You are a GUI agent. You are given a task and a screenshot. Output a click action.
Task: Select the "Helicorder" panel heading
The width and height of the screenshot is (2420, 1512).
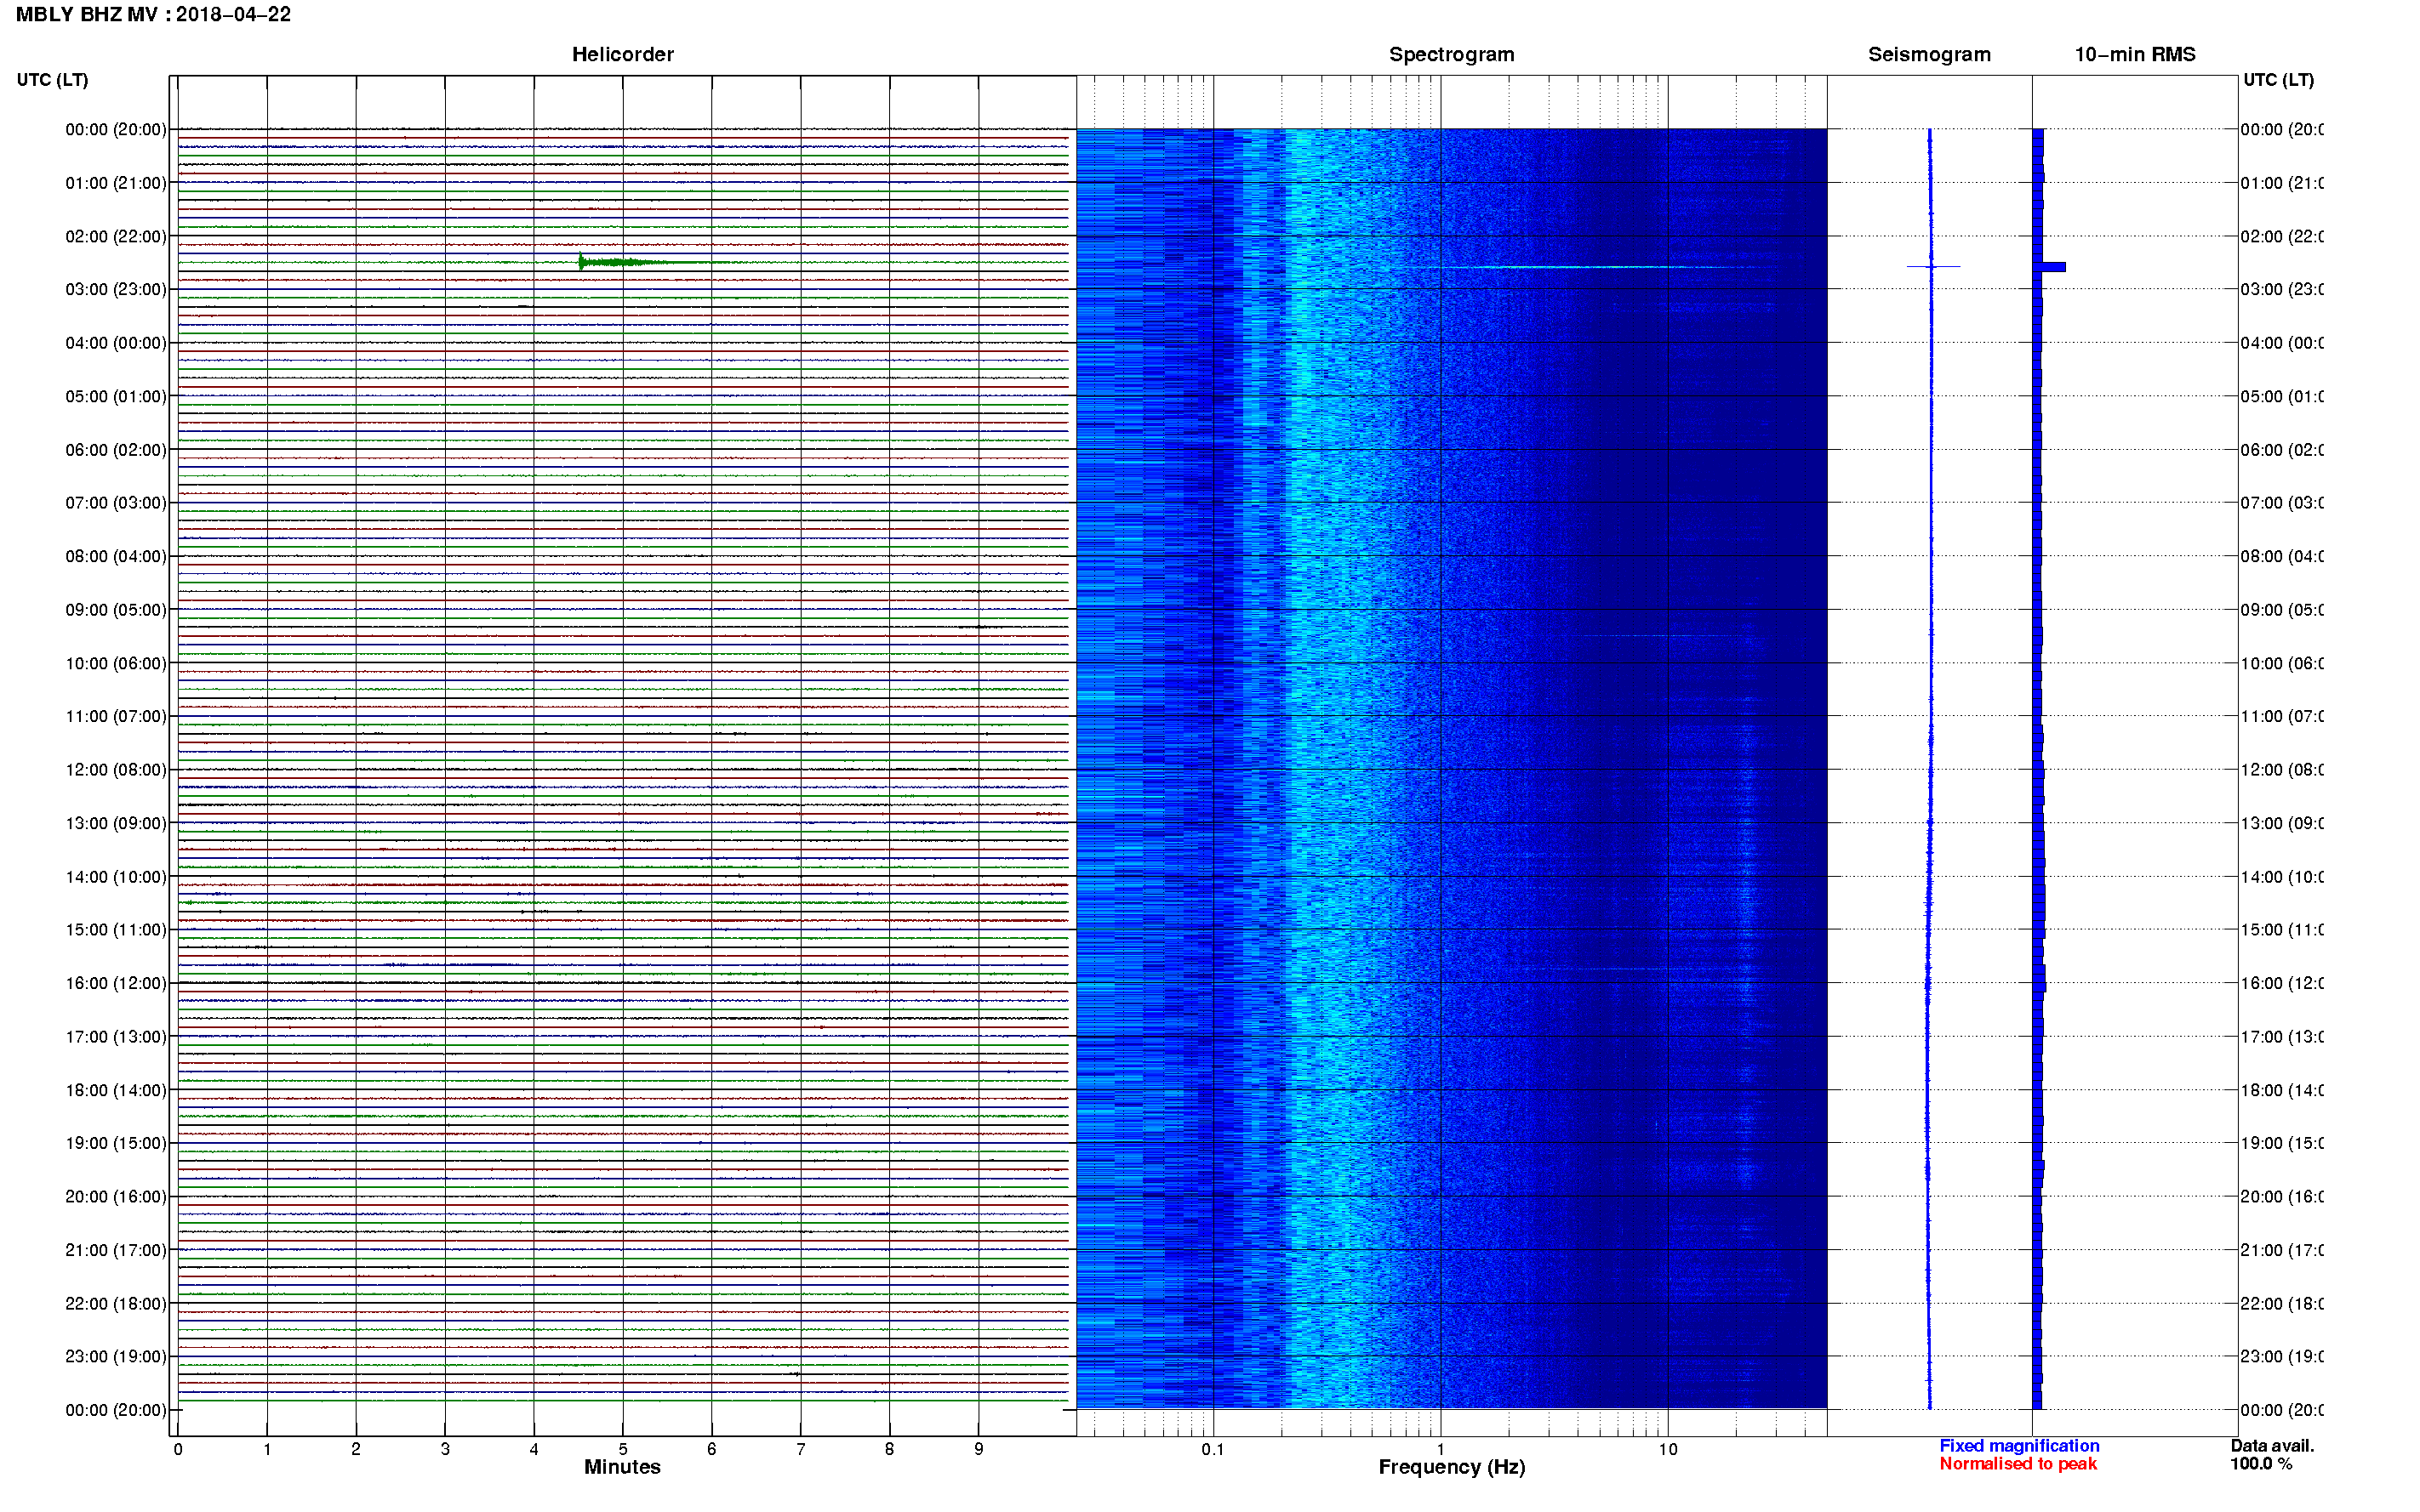tap(622, 54)
